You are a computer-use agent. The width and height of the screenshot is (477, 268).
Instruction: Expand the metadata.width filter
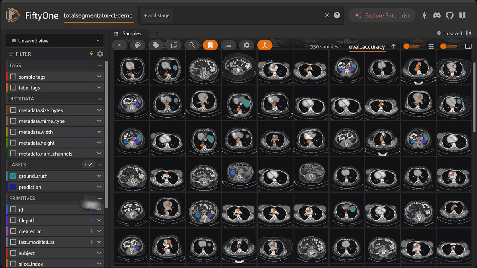tap(99, 132)
